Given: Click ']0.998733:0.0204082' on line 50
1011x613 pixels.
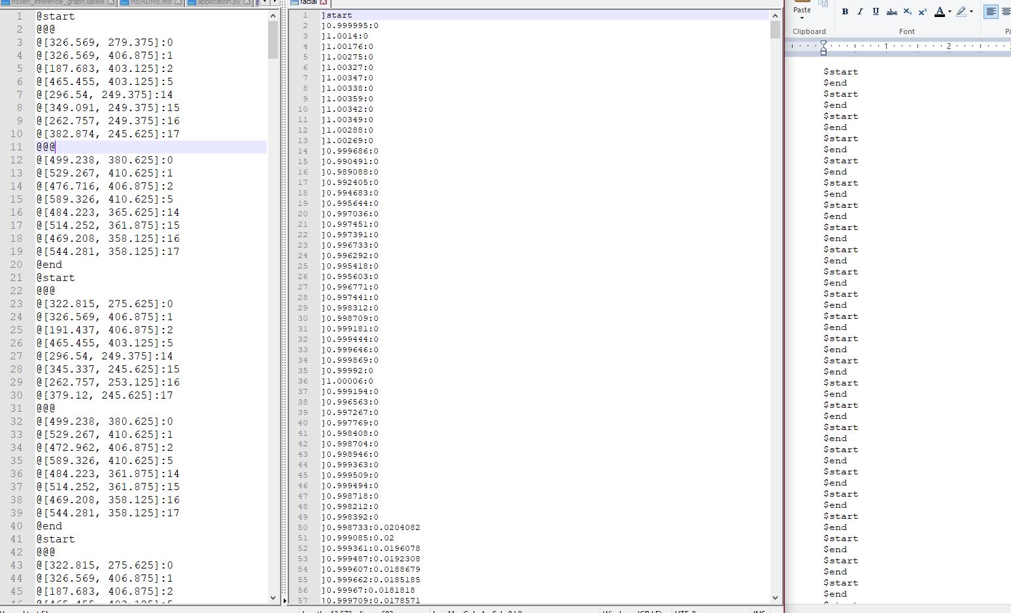Looking at the screenshot, I should tap(371, 527).
